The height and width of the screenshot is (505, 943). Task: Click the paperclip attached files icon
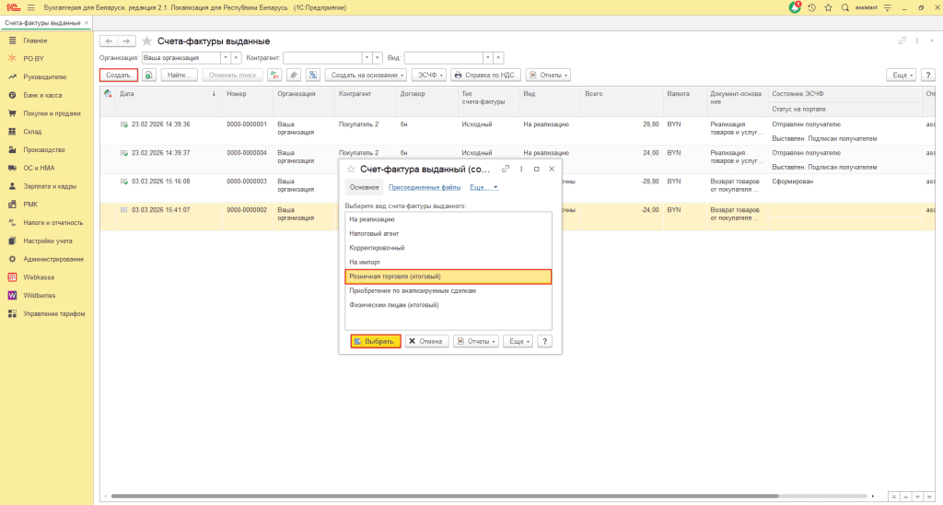click(293, 75)
